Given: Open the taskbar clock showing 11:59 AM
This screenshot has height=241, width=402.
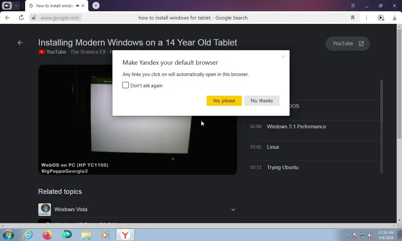Looking at the screenshot, I should (386, 235).
